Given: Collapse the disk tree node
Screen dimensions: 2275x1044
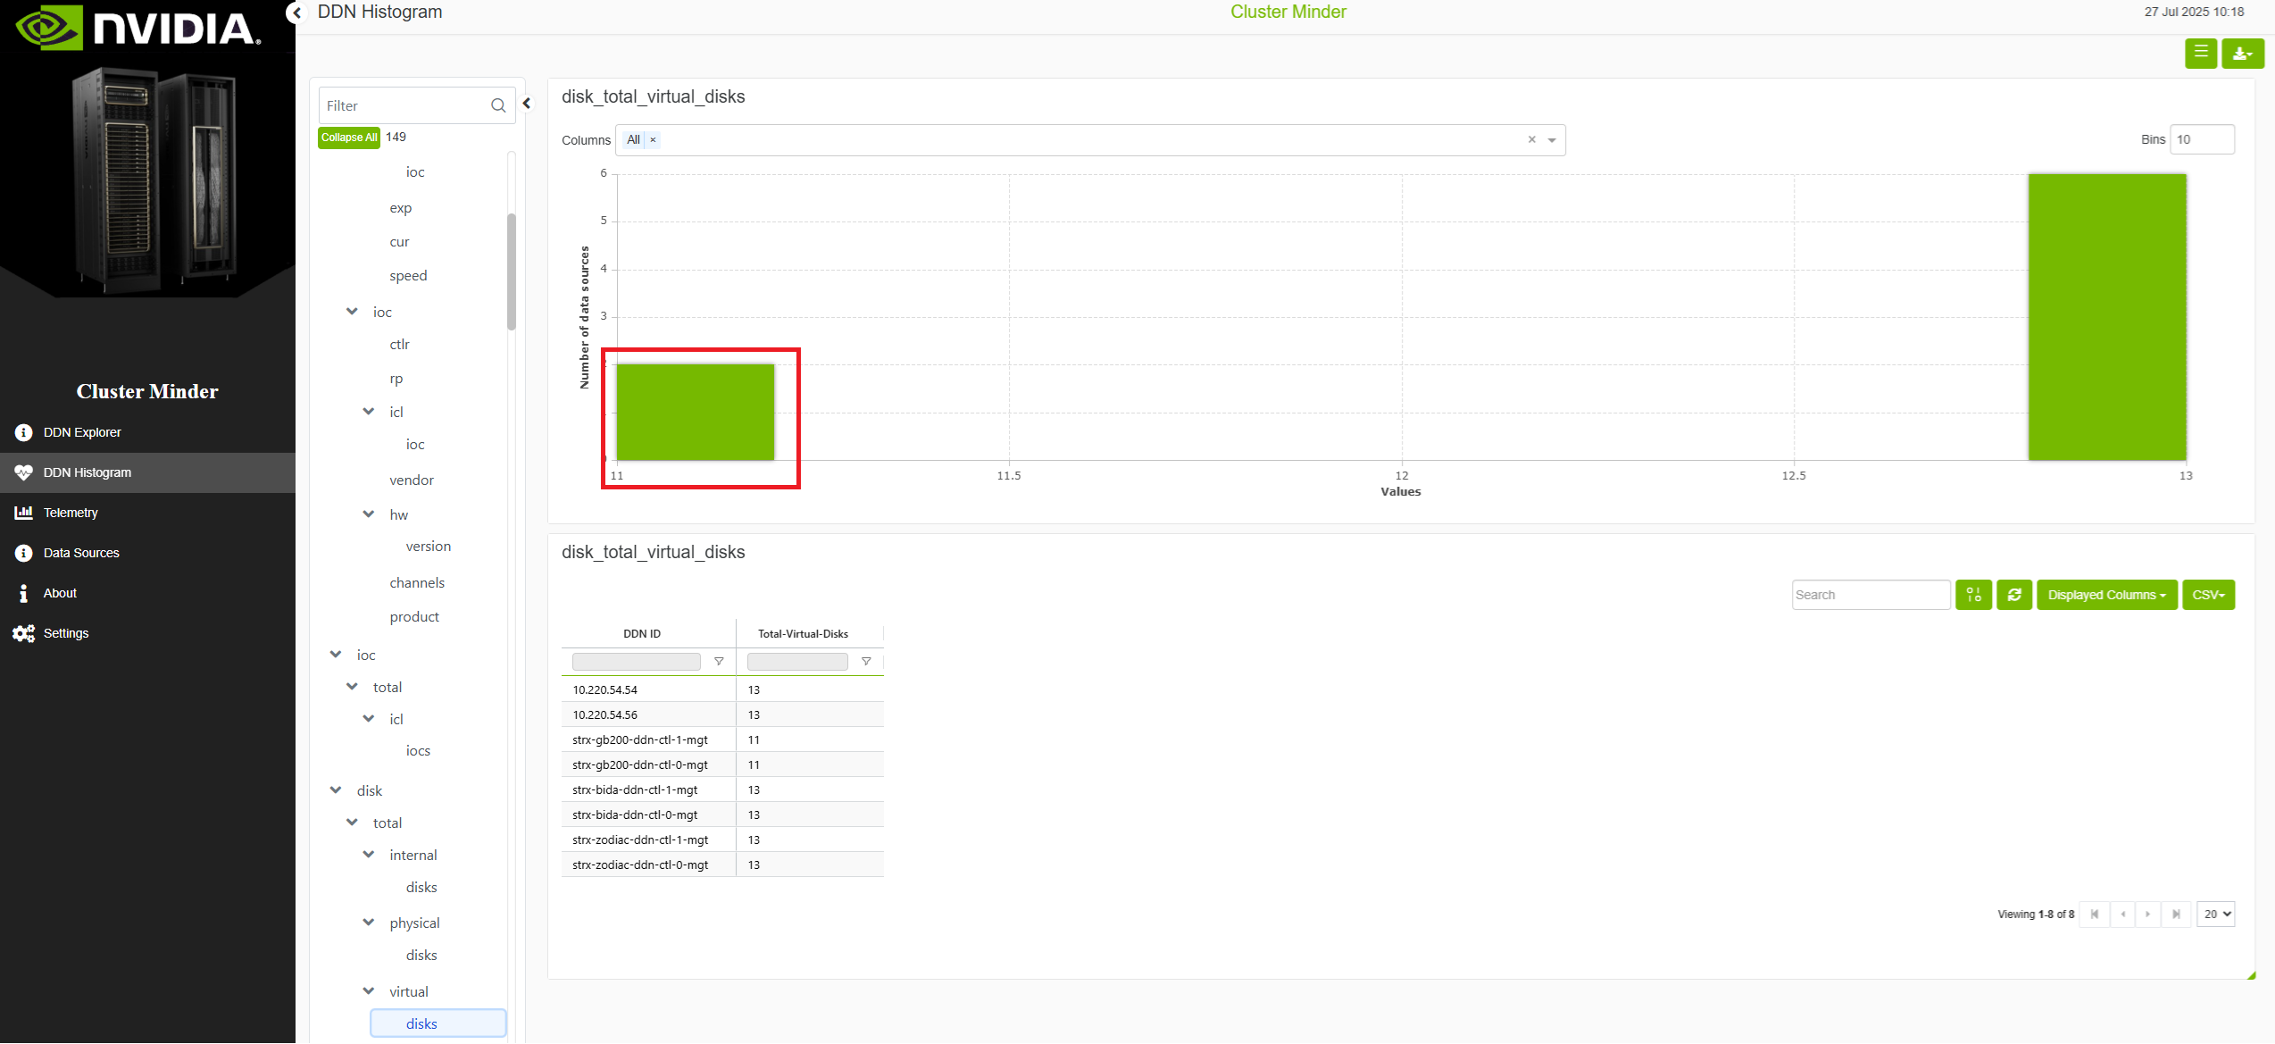Looking at the screenshot, I should [x=336, y=790].
